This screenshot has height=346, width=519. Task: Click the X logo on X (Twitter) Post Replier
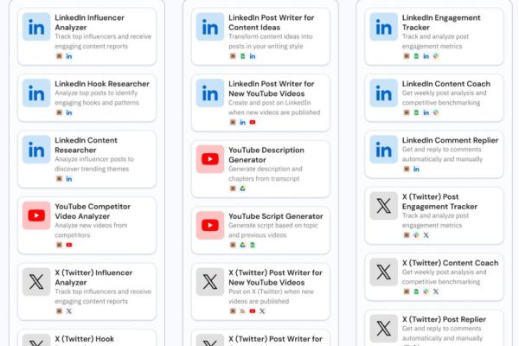coord(383,329)
